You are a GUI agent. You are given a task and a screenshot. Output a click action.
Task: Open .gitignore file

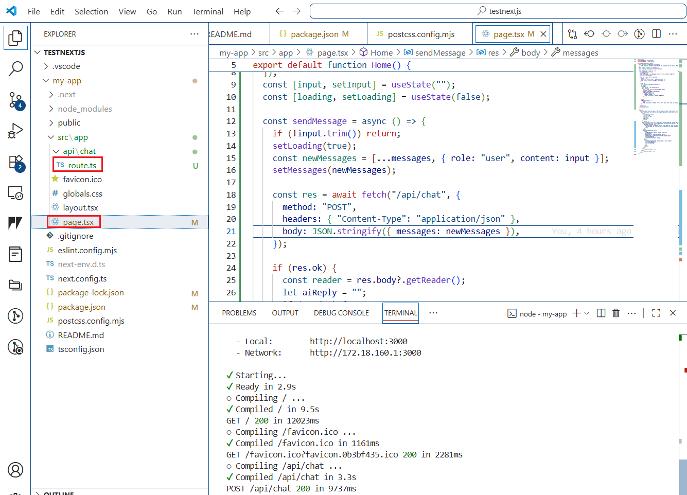coord(119,236)
